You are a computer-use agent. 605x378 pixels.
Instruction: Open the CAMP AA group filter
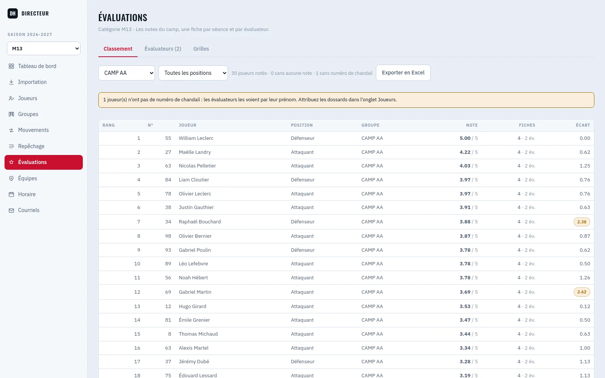tap(127, 73)
